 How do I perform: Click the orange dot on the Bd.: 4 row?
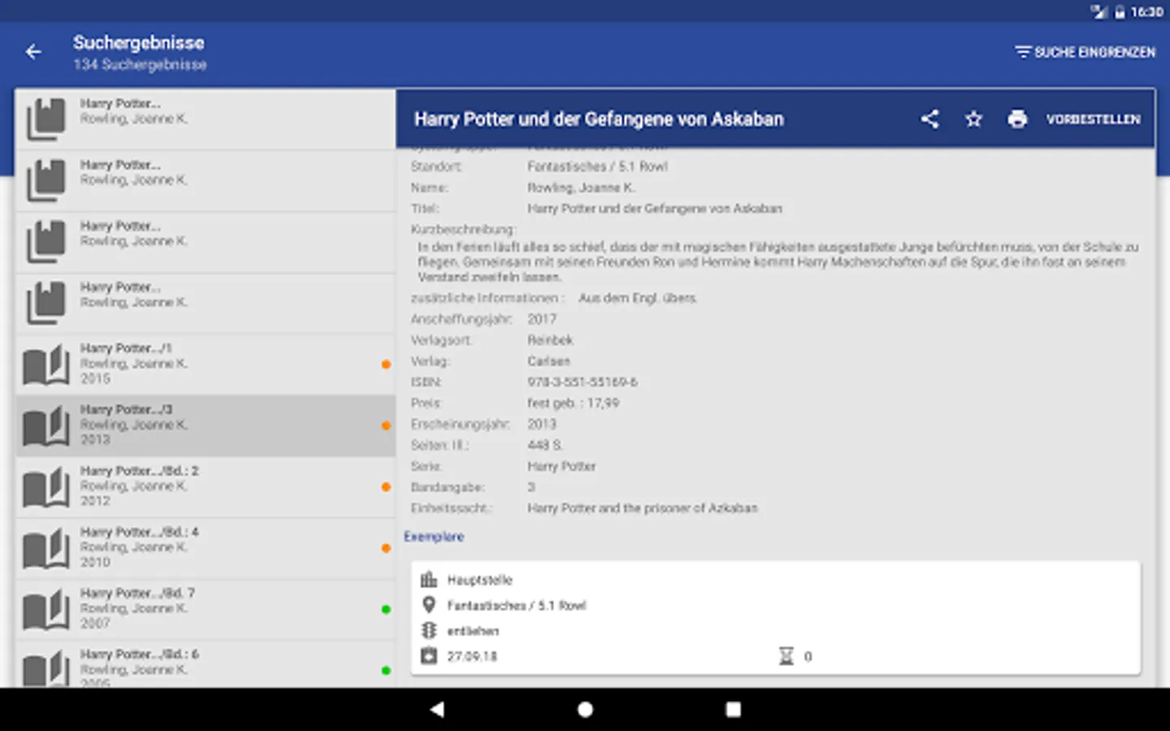click(386, 548)
